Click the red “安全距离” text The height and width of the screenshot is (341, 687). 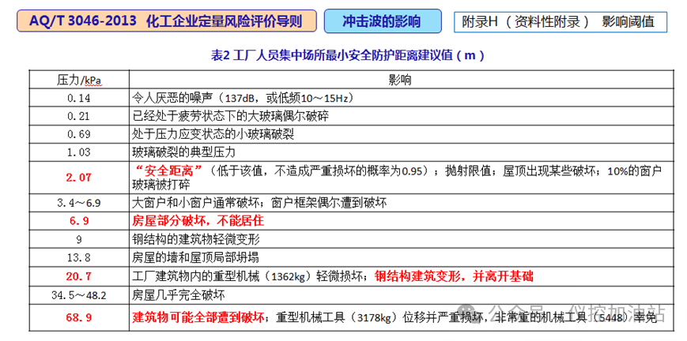coord(168,170)
